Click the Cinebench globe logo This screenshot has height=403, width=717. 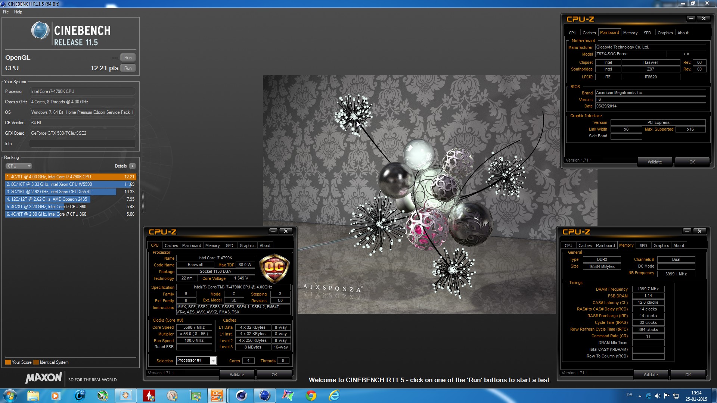click(x=40, y=31)
